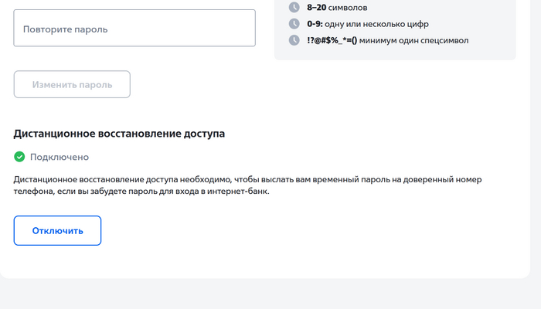Click the Подключено status text
The width and height of the screenshot is (541, 309).
60,157
